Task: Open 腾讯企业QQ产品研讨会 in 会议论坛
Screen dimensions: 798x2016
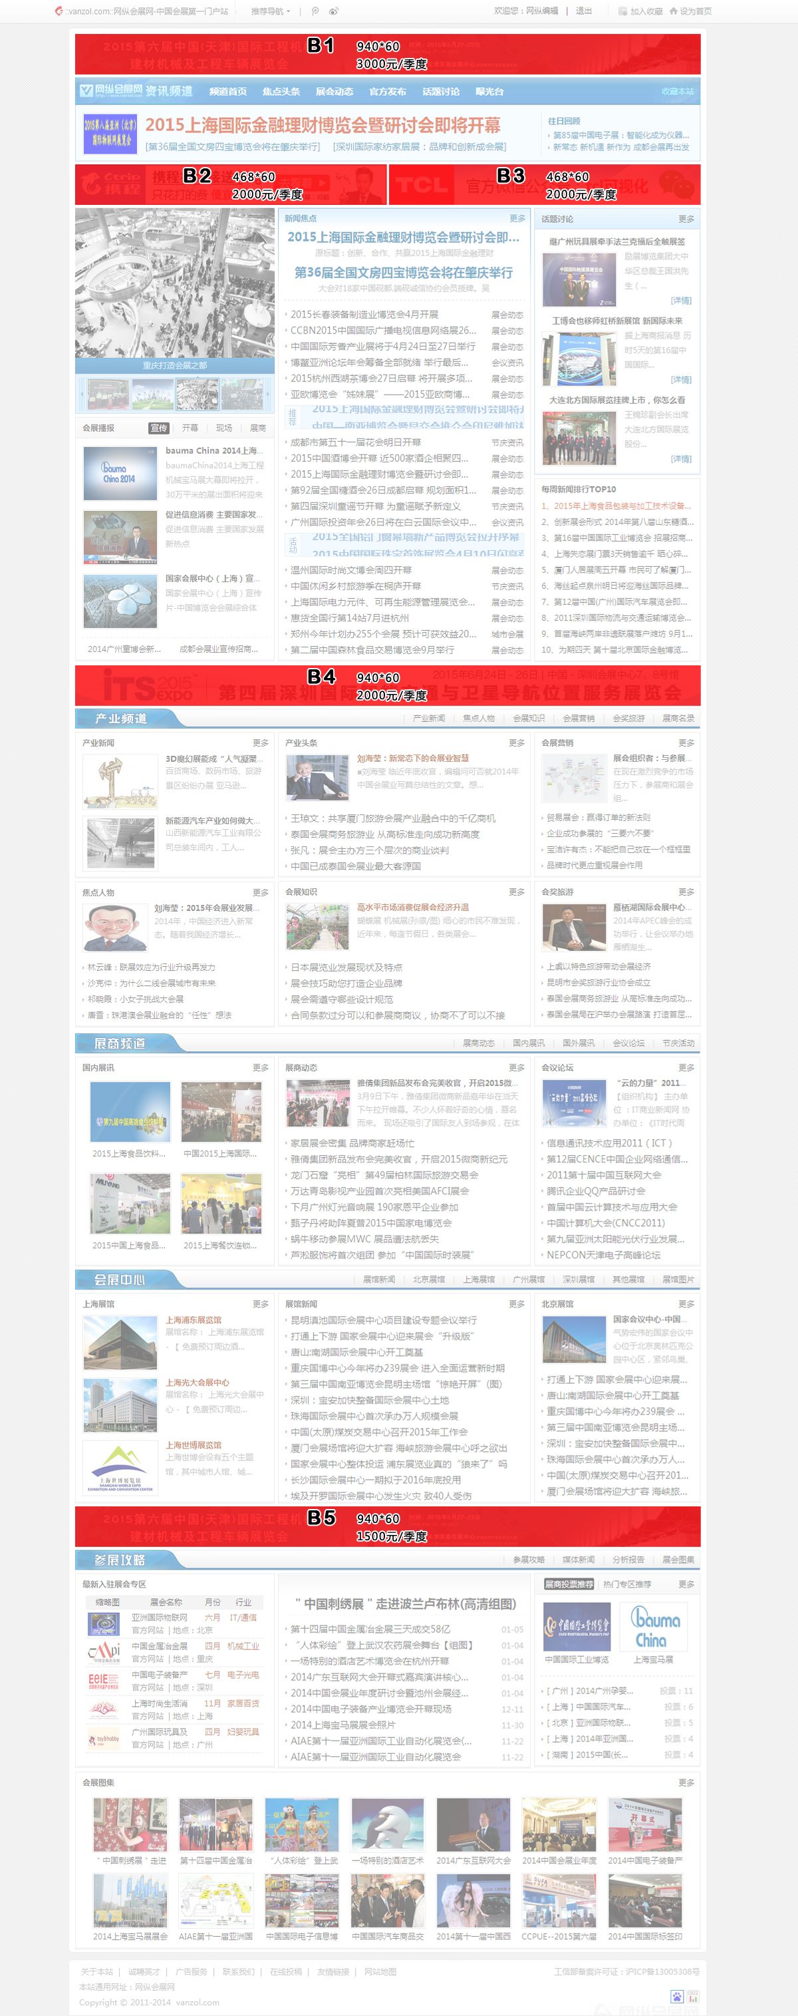Action: pyautogui.click(x=595, y=1191)
